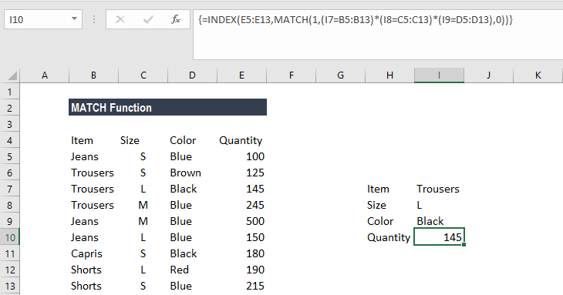Select column B header

pyautogui.click(x=94, y=75)
